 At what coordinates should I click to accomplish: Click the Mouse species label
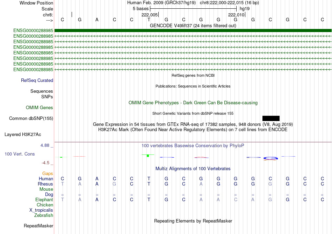pyautogui.click(x=46, y=189)
